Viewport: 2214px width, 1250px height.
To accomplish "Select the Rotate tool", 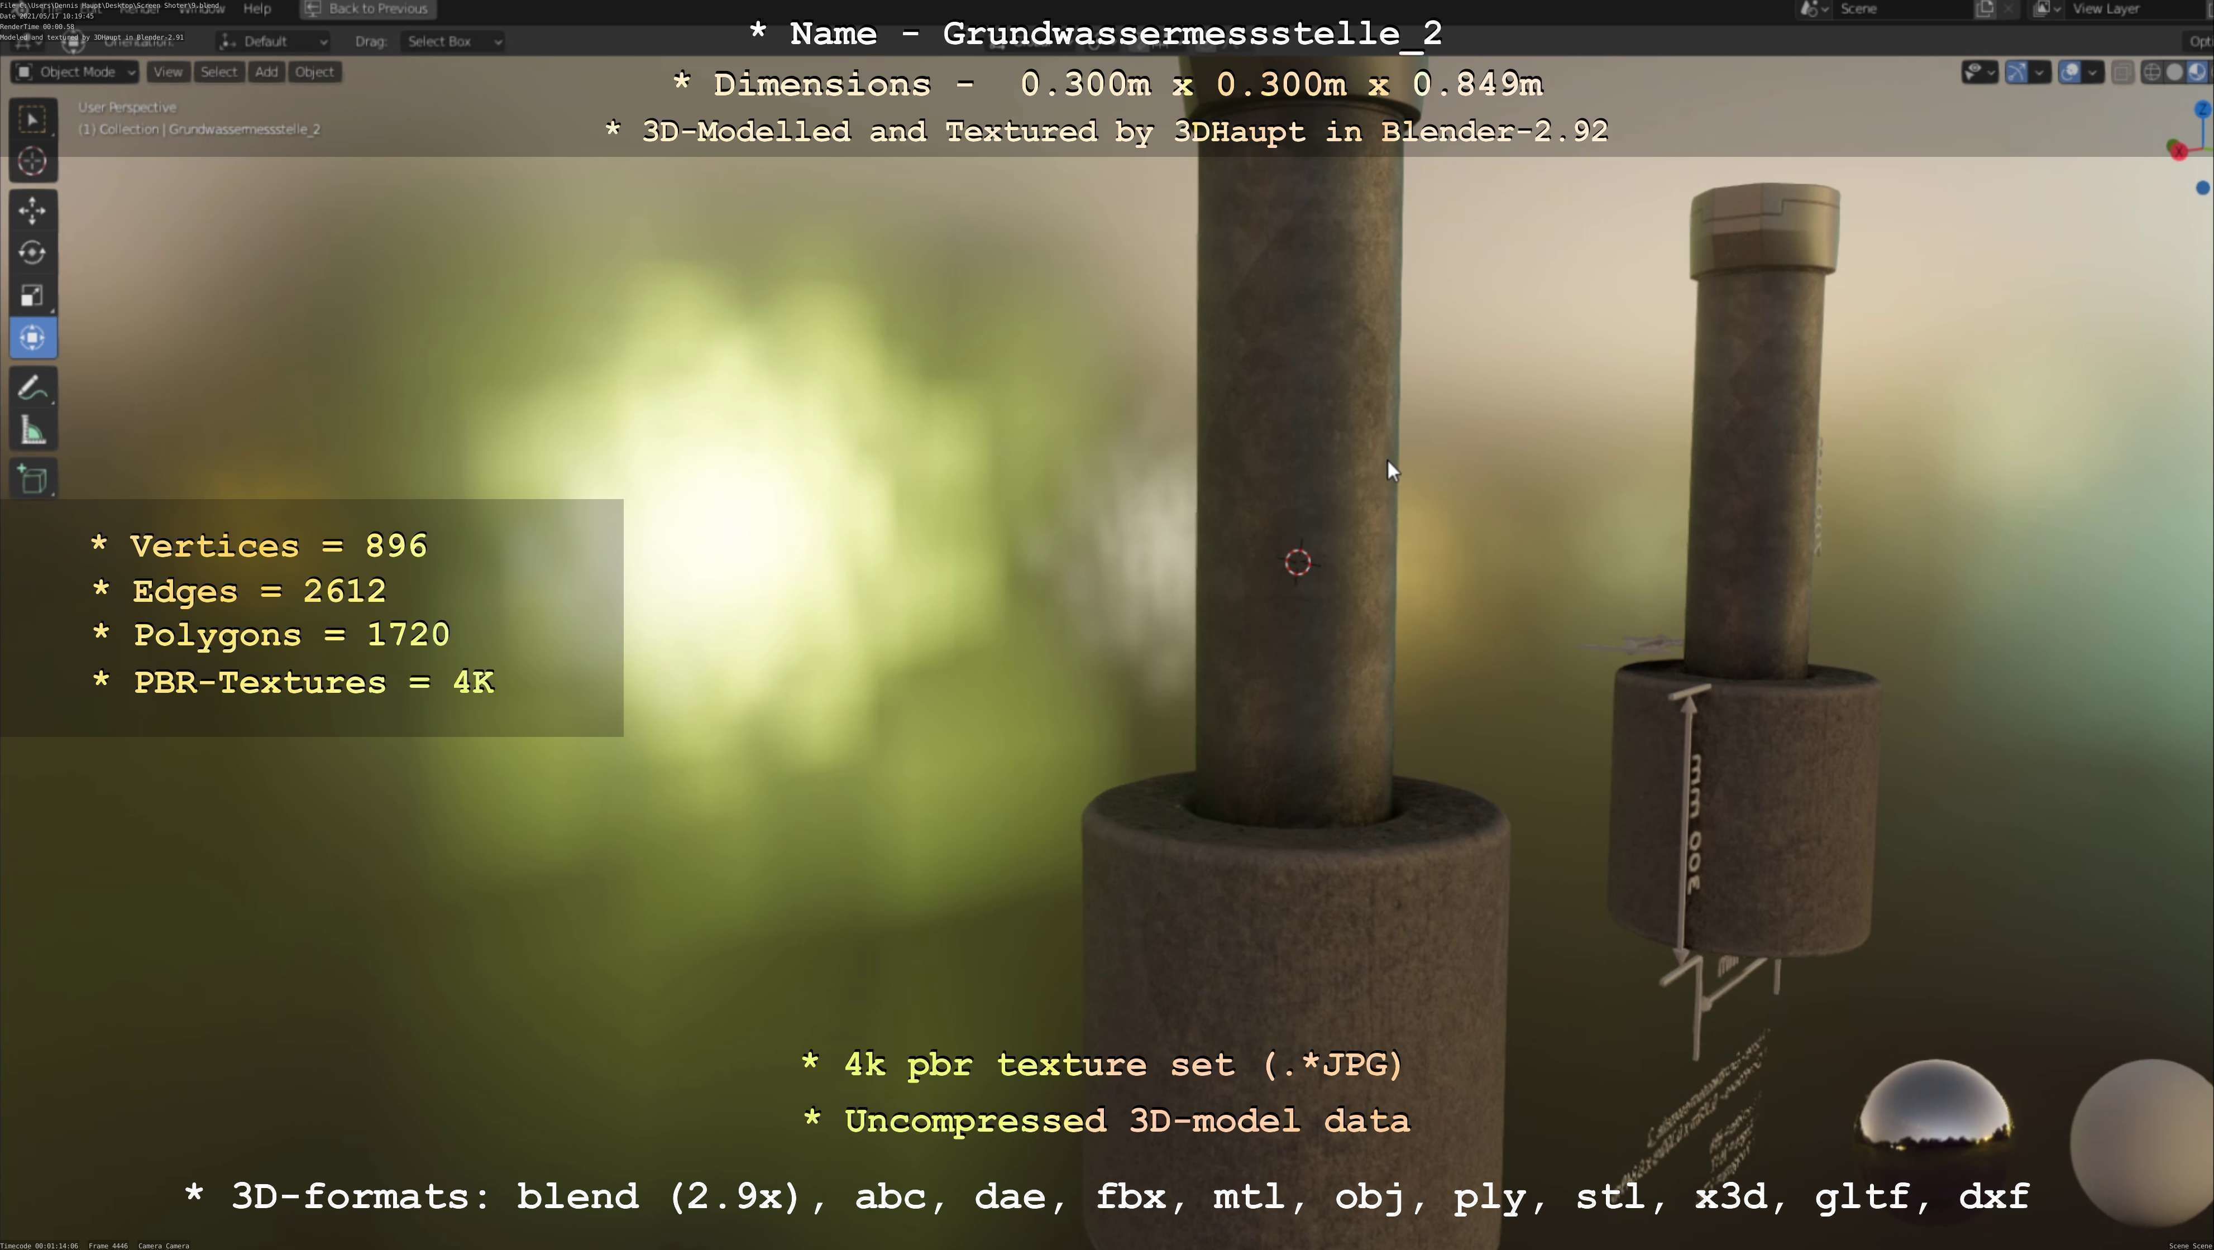I will click(32, 252).
